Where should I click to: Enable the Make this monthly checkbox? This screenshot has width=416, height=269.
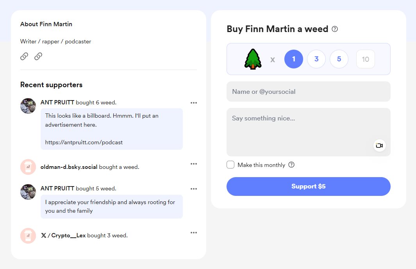230,165
